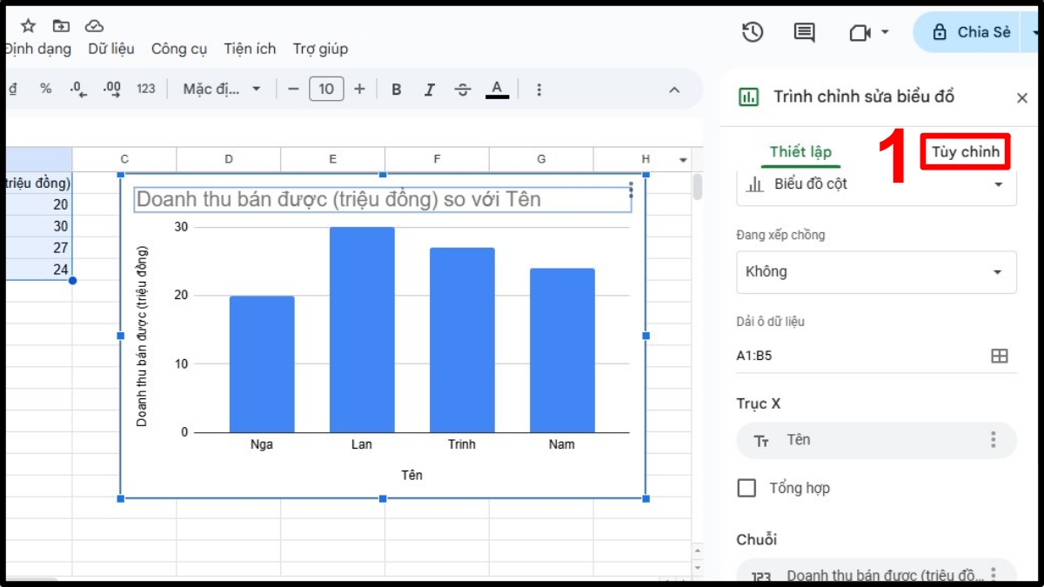
Task: Toggle italic text formatting
Action: pos(429,90)
